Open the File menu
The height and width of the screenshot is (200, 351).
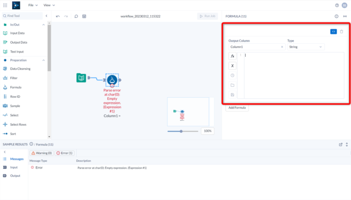click(x=33, y=5)
